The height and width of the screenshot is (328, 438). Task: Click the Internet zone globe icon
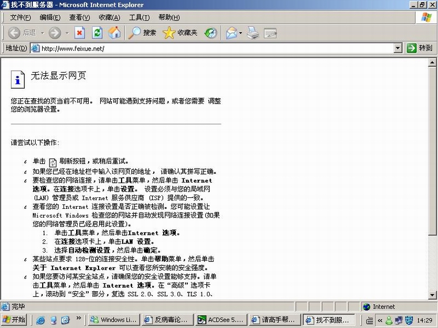click(367, 307)
